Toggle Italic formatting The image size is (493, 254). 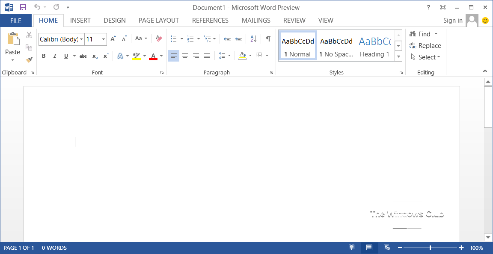coord(55,56)
